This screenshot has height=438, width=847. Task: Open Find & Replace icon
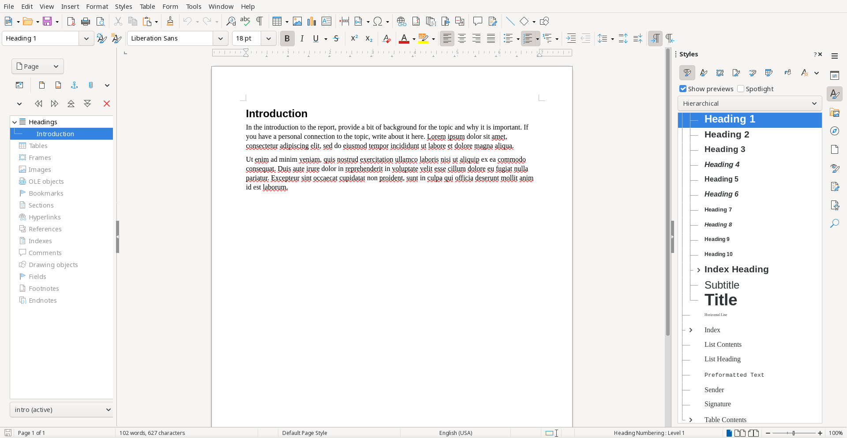[x=231, y=21]
